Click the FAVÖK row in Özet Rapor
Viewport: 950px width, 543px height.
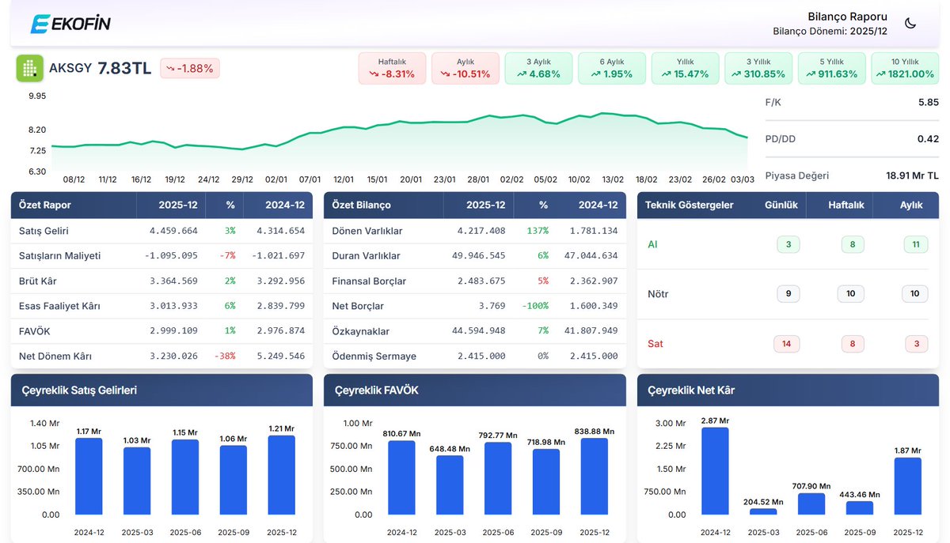pyautogui.click(x=161, y=331)
